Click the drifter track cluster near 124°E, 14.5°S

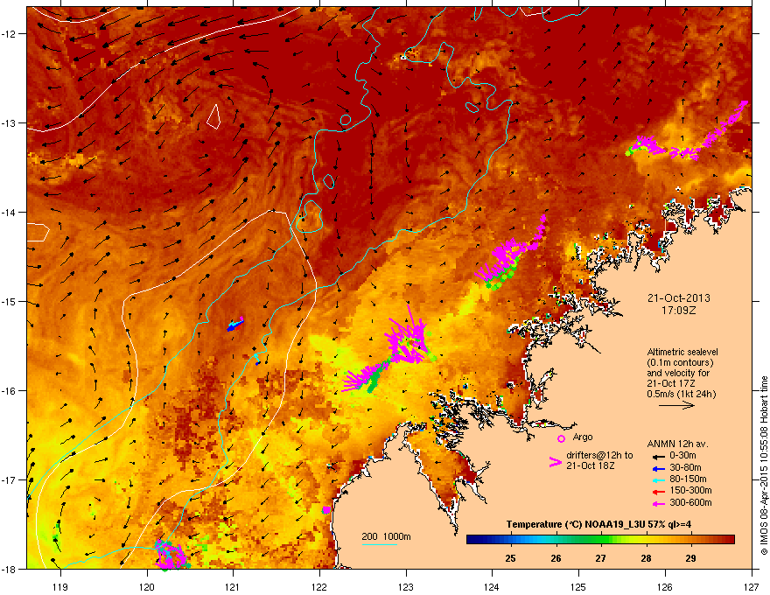point(511,253)
